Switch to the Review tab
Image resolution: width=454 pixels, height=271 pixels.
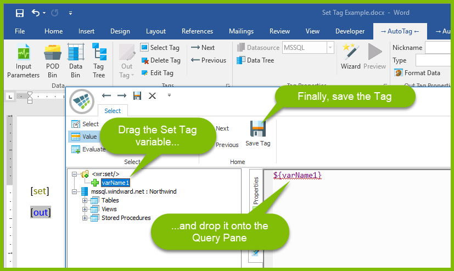coord(279,31)
